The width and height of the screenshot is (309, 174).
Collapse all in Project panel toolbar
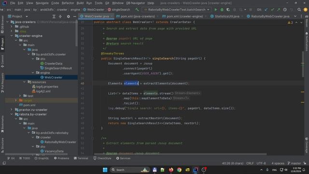point(60,16)
